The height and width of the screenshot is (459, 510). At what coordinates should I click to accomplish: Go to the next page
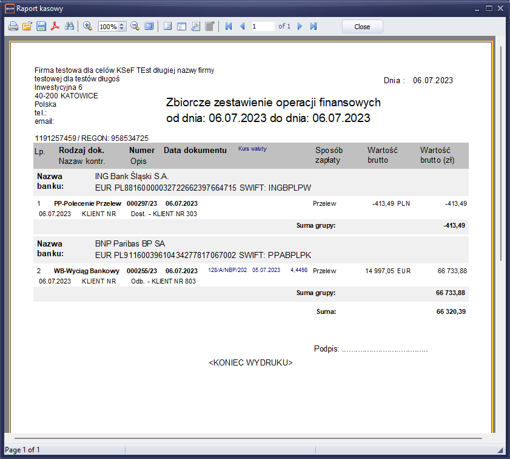click(x=300, y=27)
